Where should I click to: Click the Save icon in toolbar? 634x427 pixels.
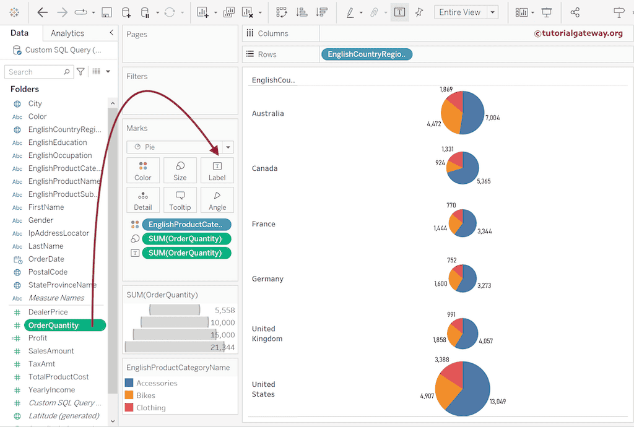[106, 12]
